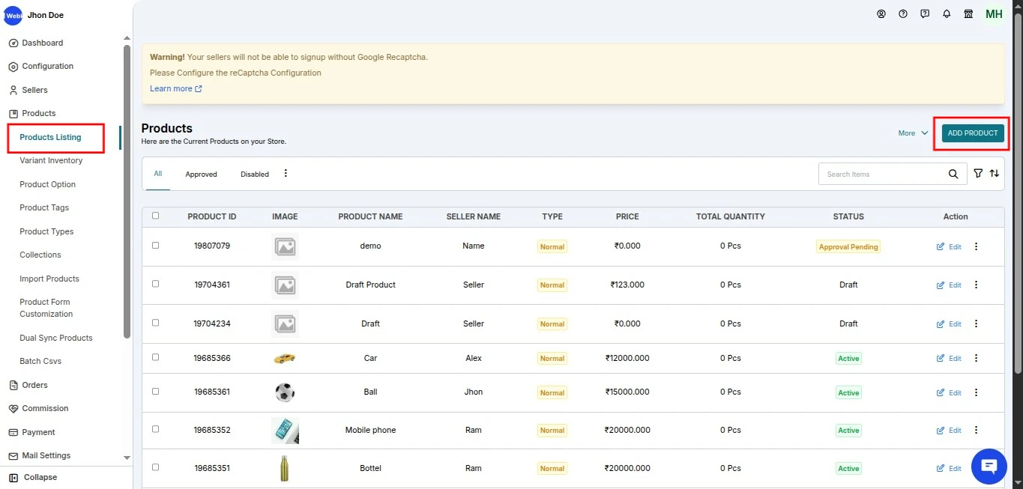Screen dimensions: 1023x489
Task: Click the sort arrows icon
Action: pos(995,173)
